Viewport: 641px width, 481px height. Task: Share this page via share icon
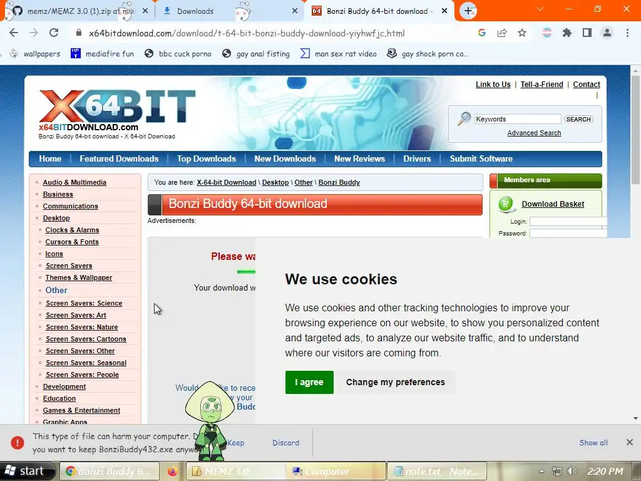click(x=502, y=33)
